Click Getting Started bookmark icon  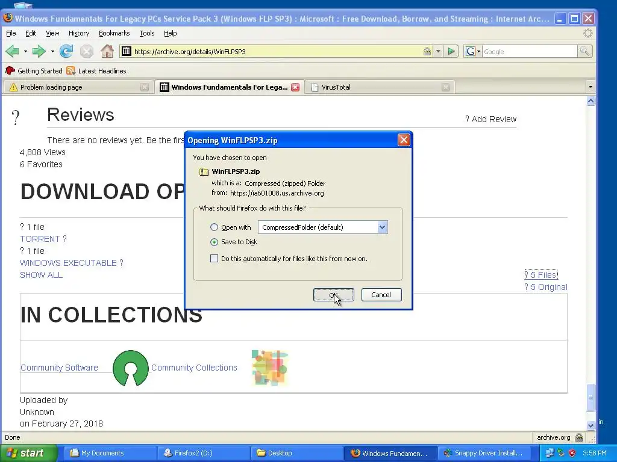[x=10, y=71]
